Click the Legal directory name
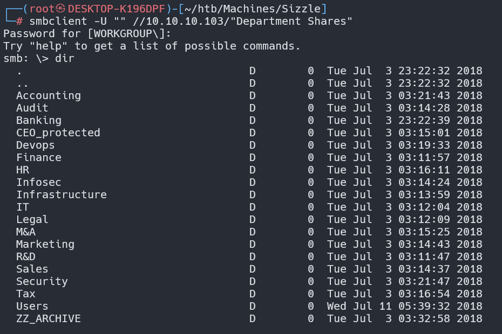 tap(32, 220)
